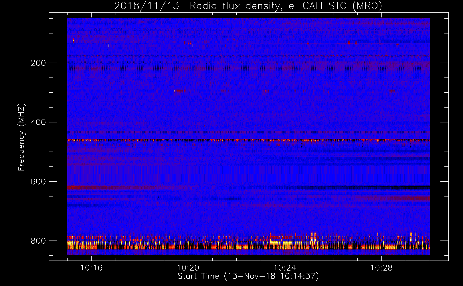Click the 200 frequency tick label
The image size is (463, 286).
[x=38, y=63]
